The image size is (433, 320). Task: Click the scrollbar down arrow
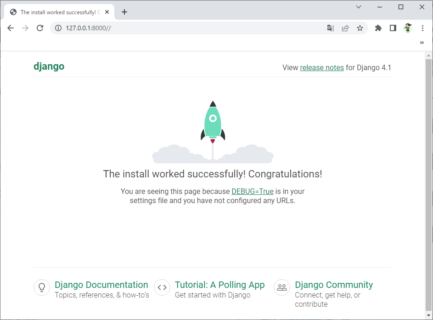point(428,315)
